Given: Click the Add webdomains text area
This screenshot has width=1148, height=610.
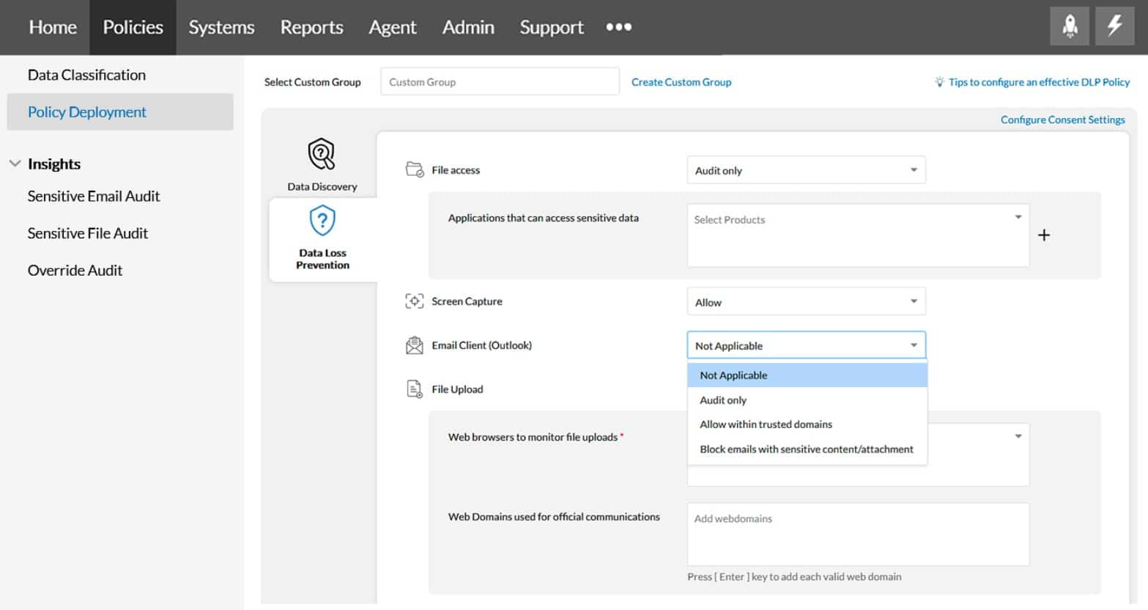Looking at the screenshot, I should click(858, 534).
